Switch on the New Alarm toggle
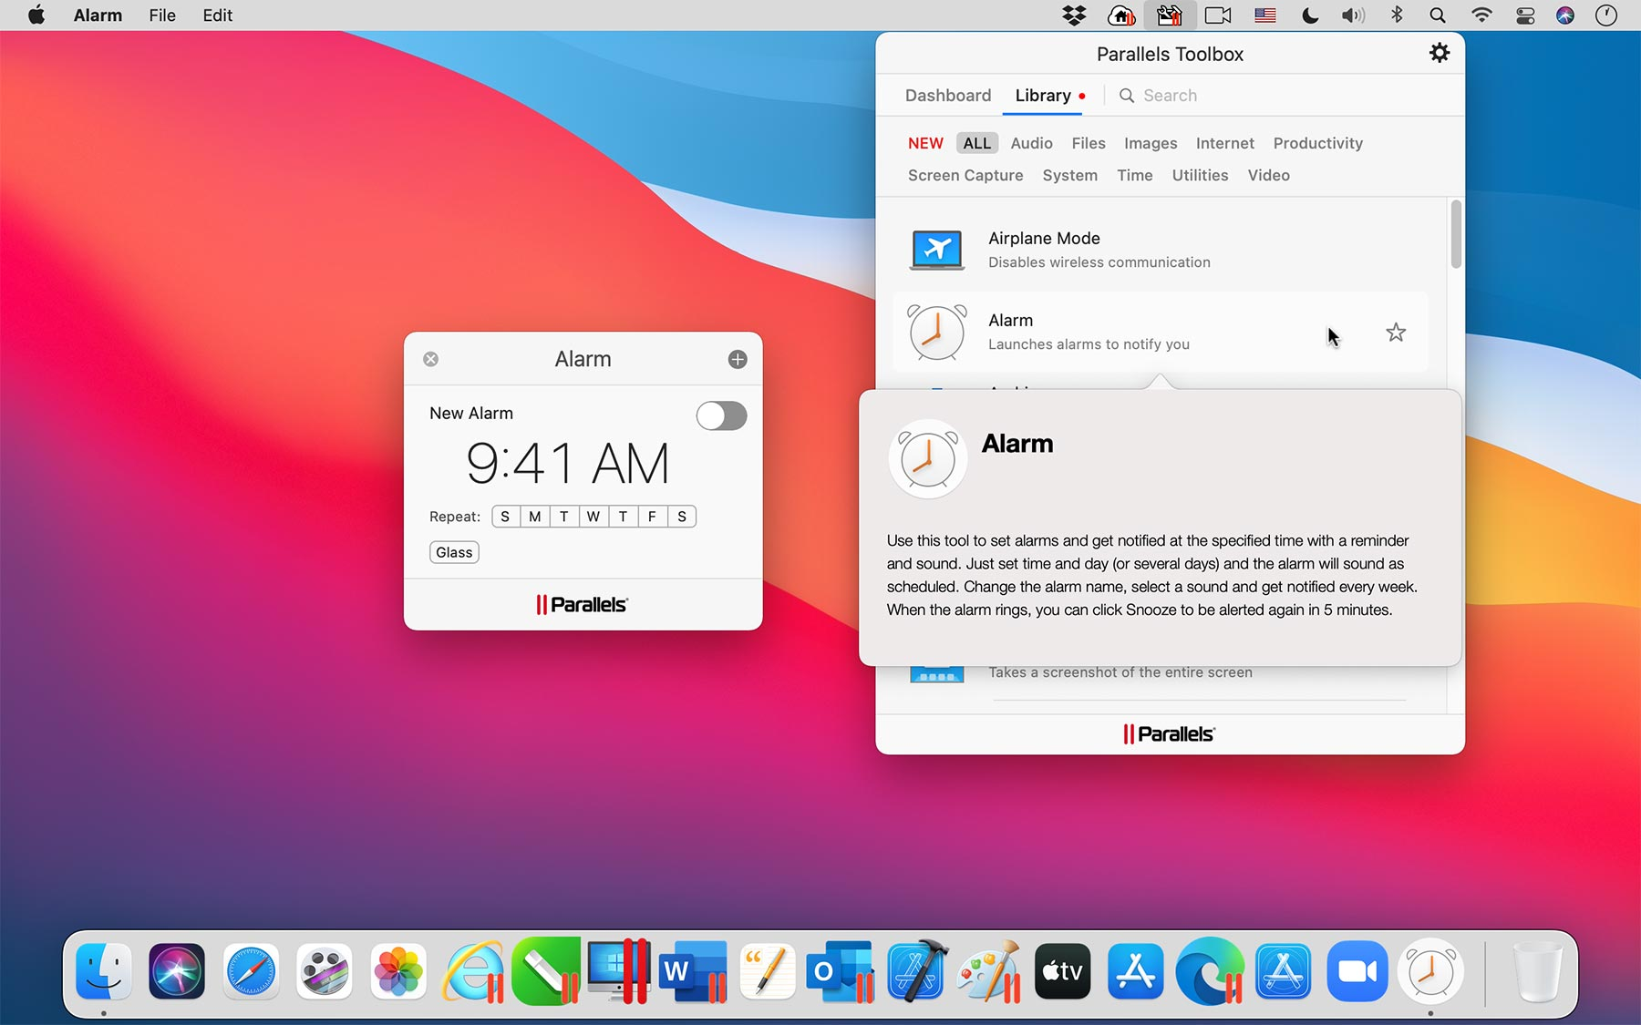1641x1025 pixels. coord(721,415)
